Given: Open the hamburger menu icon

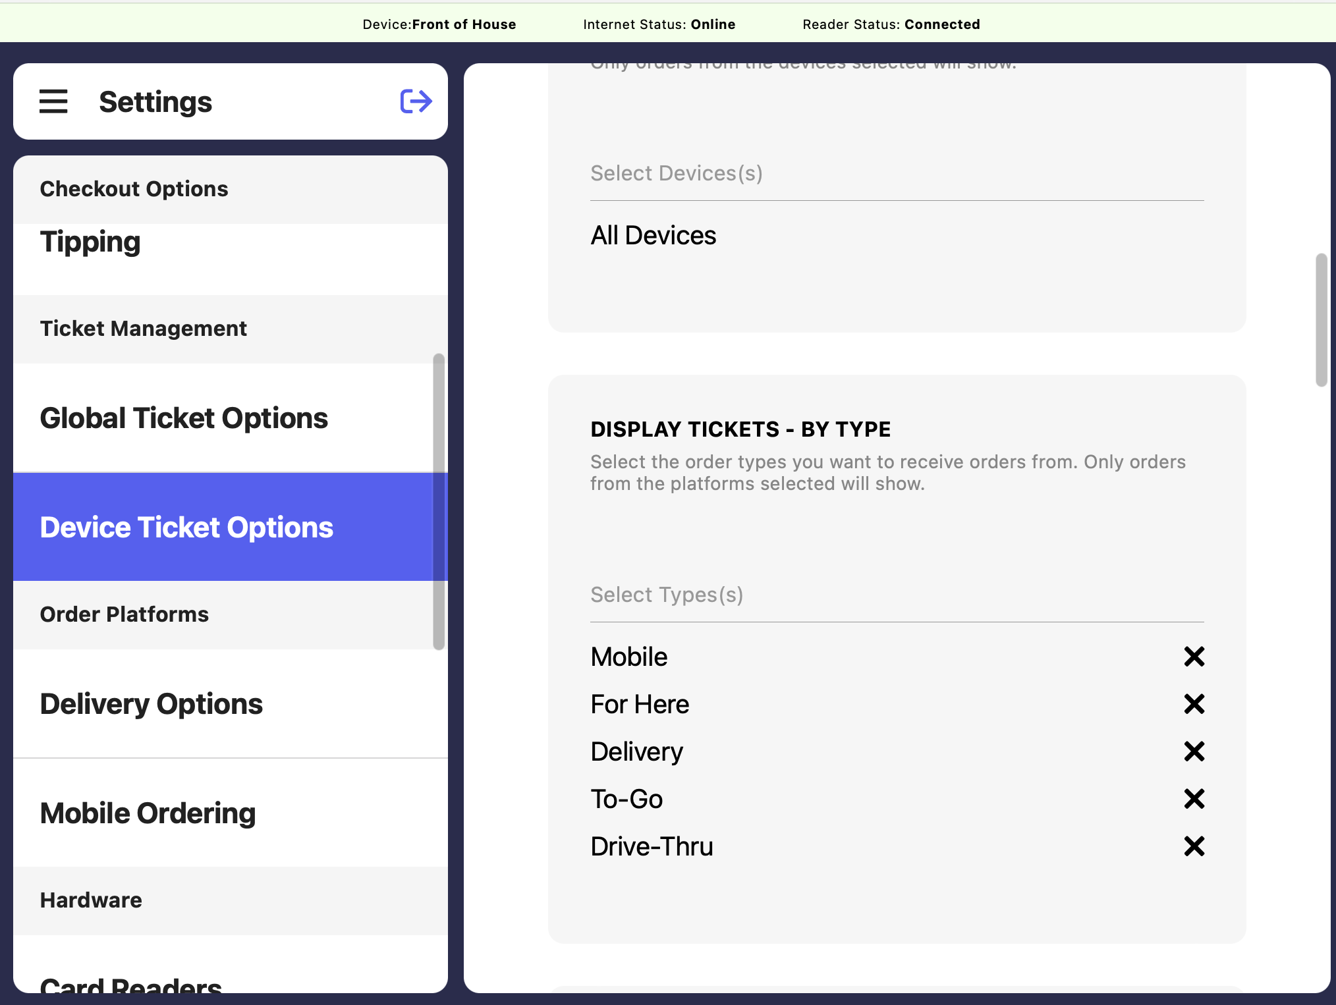Looking at the screenshot, I should tap(53, 101).
